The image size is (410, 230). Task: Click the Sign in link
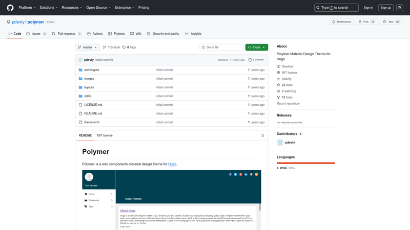click(368, 8)
